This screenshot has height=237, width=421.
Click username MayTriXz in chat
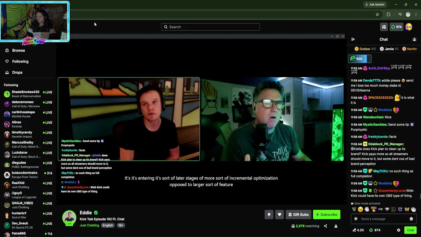pyautogui.click(x=381, y=171)
